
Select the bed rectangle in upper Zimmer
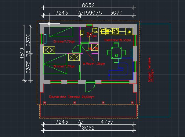tap(61, 32)
